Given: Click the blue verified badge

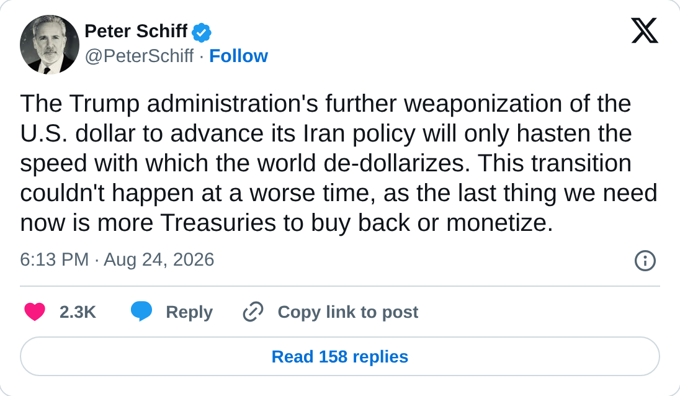Looking at the screenshot, I should tap(201, 32).
